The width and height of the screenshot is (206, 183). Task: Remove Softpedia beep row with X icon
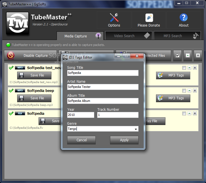[195, 91]
